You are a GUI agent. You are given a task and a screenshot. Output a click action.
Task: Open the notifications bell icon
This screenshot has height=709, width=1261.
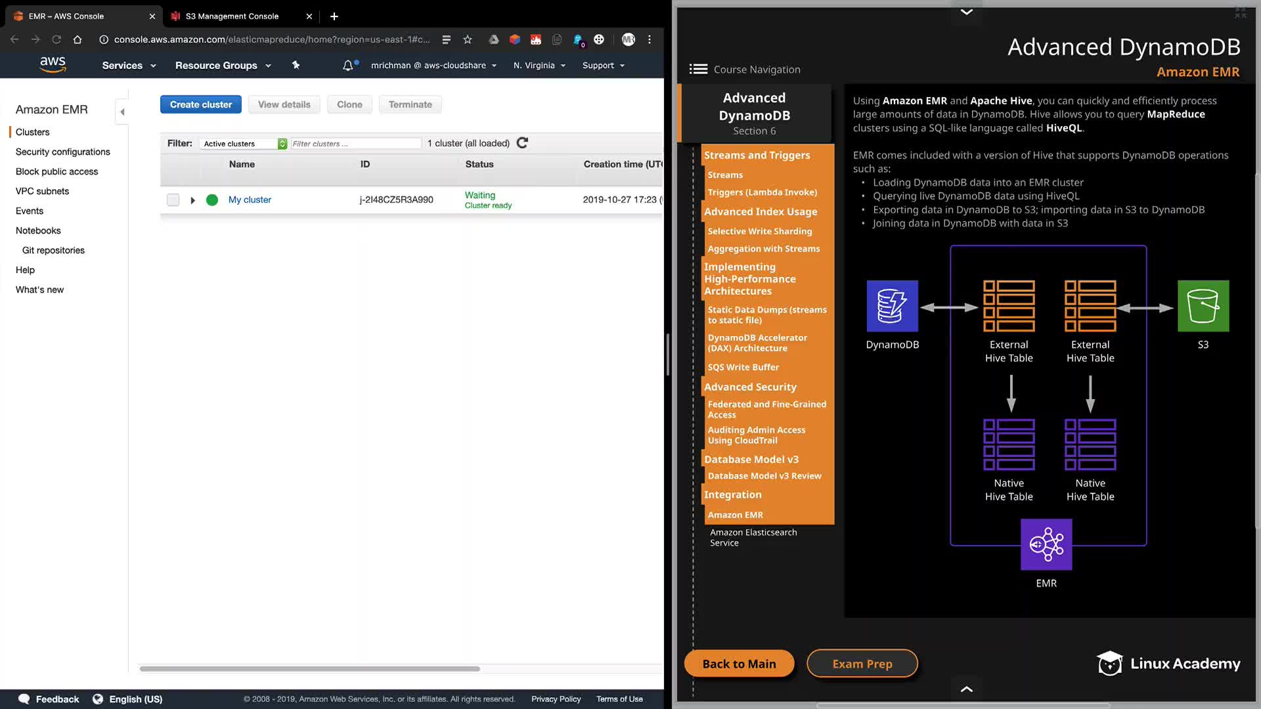348,65
